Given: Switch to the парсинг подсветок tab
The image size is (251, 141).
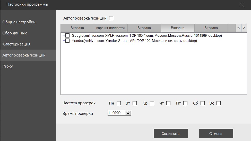Looking at the screenshot, I should 111,28.
